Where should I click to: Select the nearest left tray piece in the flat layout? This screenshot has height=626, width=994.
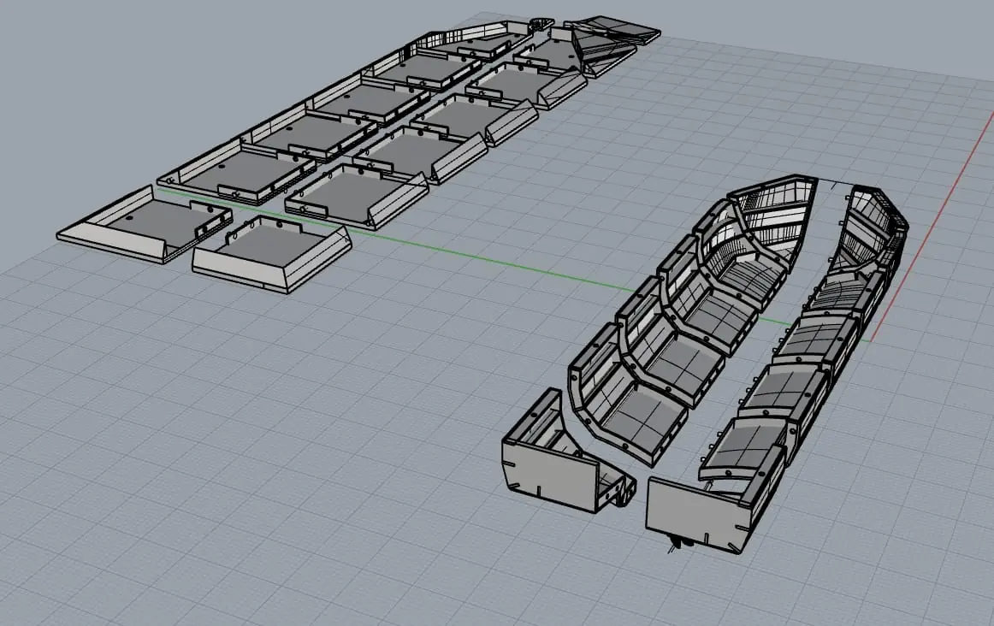coord(145,224)
